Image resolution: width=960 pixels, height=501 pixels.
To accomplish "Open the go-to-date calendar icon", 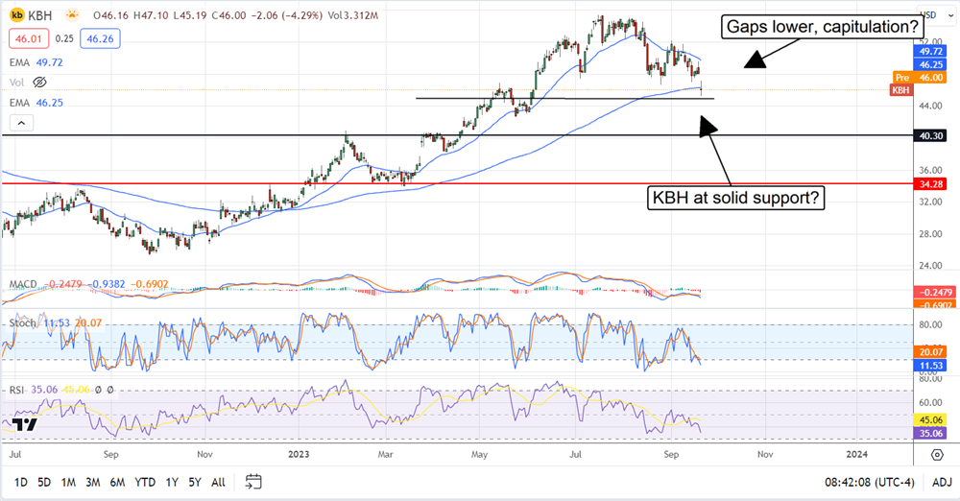I will tap(253, 481).
